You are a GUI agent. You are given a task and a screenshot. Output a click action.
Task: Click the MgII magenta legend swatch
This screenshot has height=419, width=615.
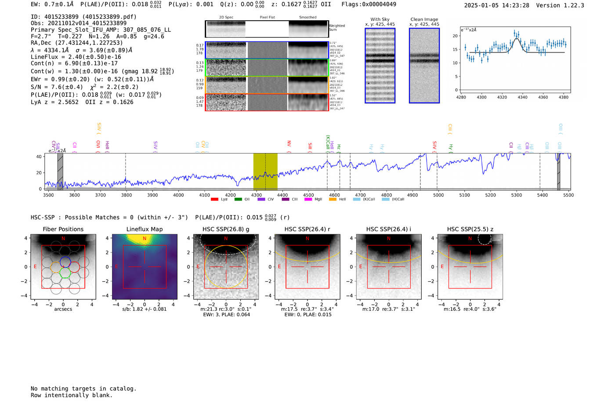point(308,200)
